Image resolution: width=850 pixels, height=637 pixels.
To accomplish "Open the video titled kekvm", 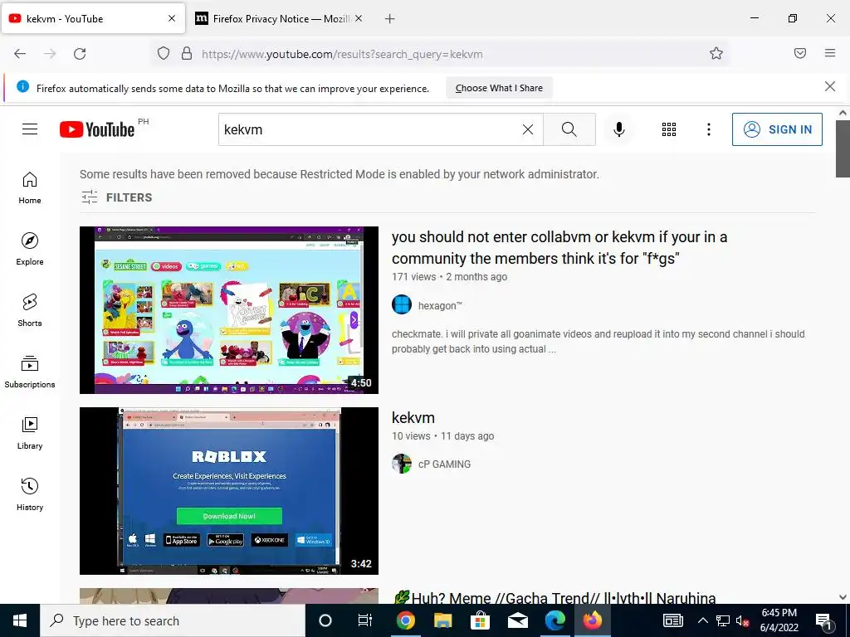I will pos(413,418).
